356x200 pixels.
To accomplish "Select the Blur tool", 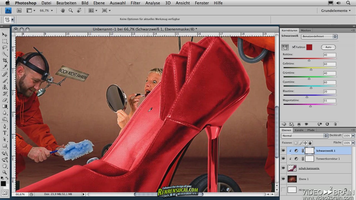I will click(5, 113).
